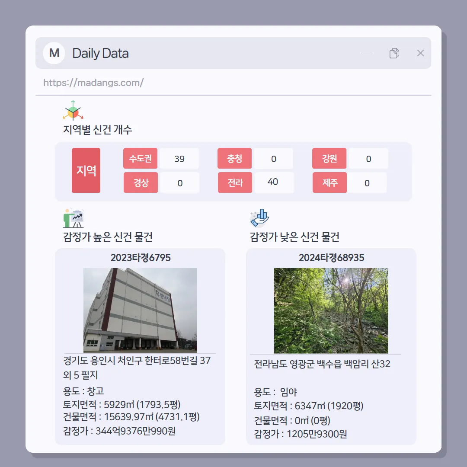
Task: Click the round M logo icon
Action: pyautogui.click(x=54, y=53)
